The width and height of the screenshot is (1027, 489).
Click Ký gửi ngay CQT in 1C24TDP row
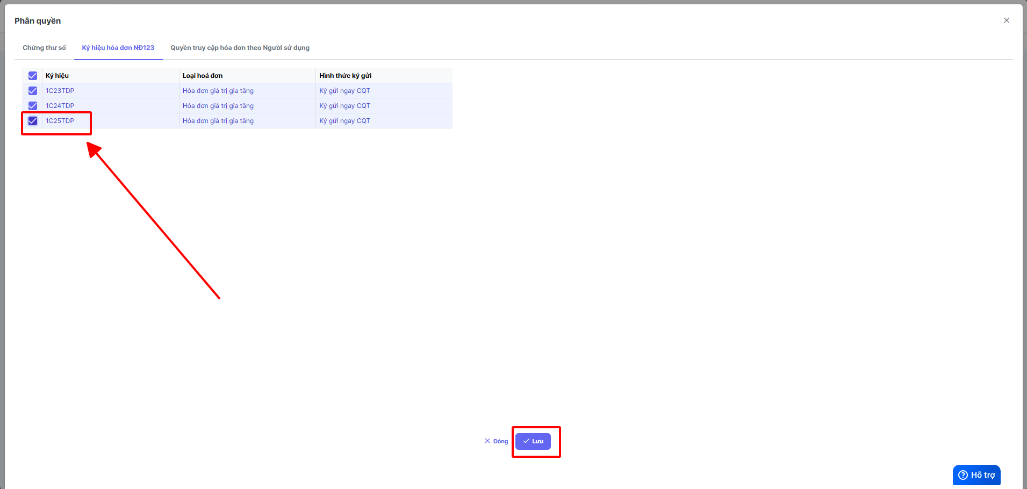[344, 106]
